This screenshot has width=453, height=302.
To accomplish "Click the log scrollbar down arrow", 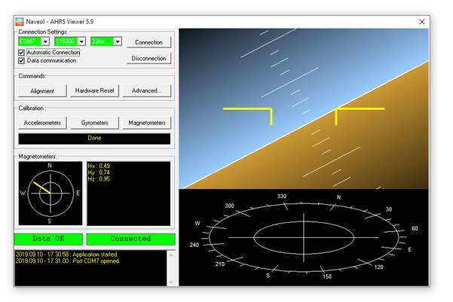I will click(170, 282).
